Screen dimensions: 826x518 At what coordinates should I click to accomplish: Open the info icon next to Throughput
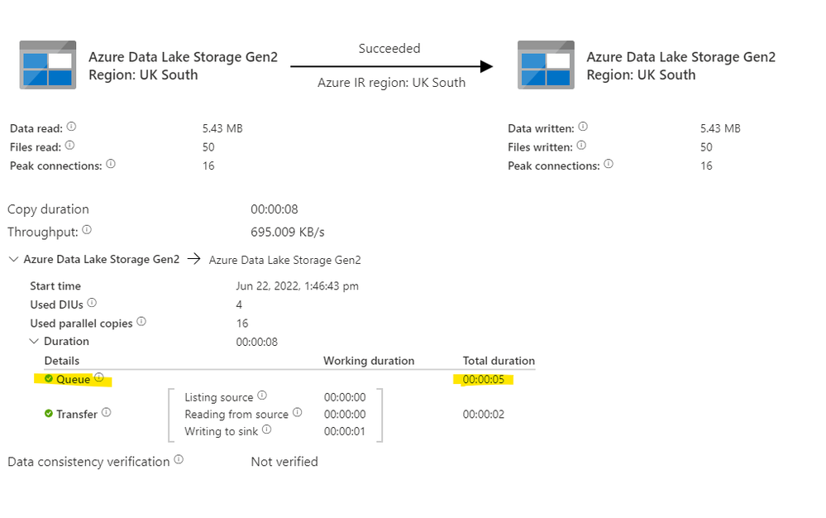(87, 230)
